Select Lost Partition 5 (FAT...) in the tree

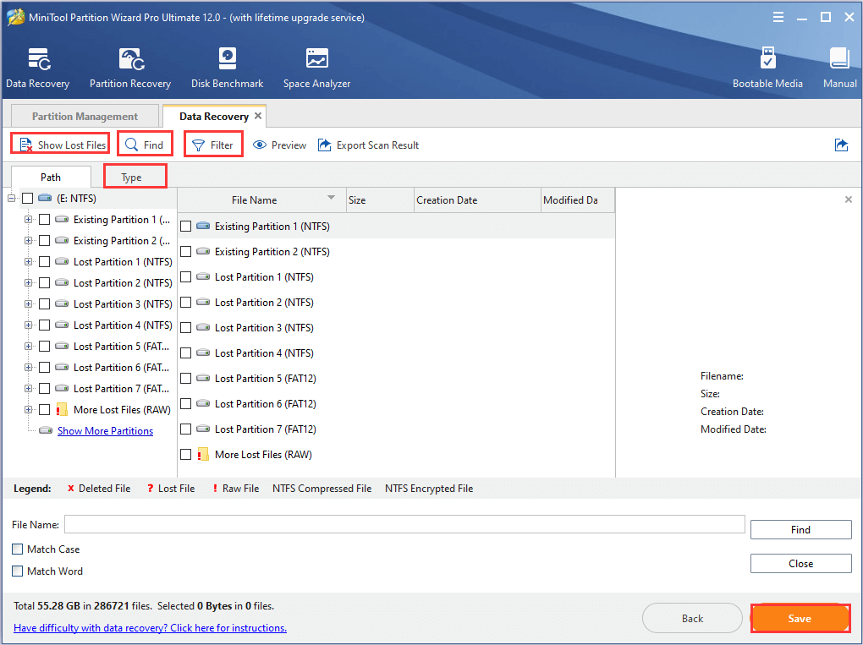pyautogui.click(x=121, y=347)
